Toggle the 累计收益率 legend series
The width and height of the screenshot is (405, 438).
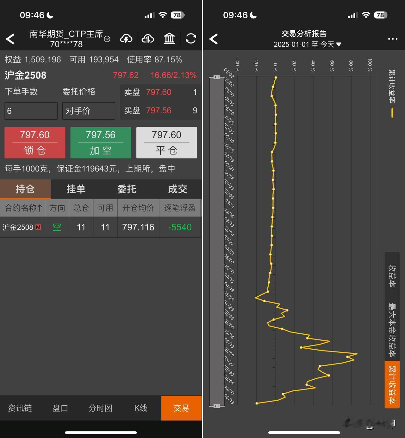(392, 94)
